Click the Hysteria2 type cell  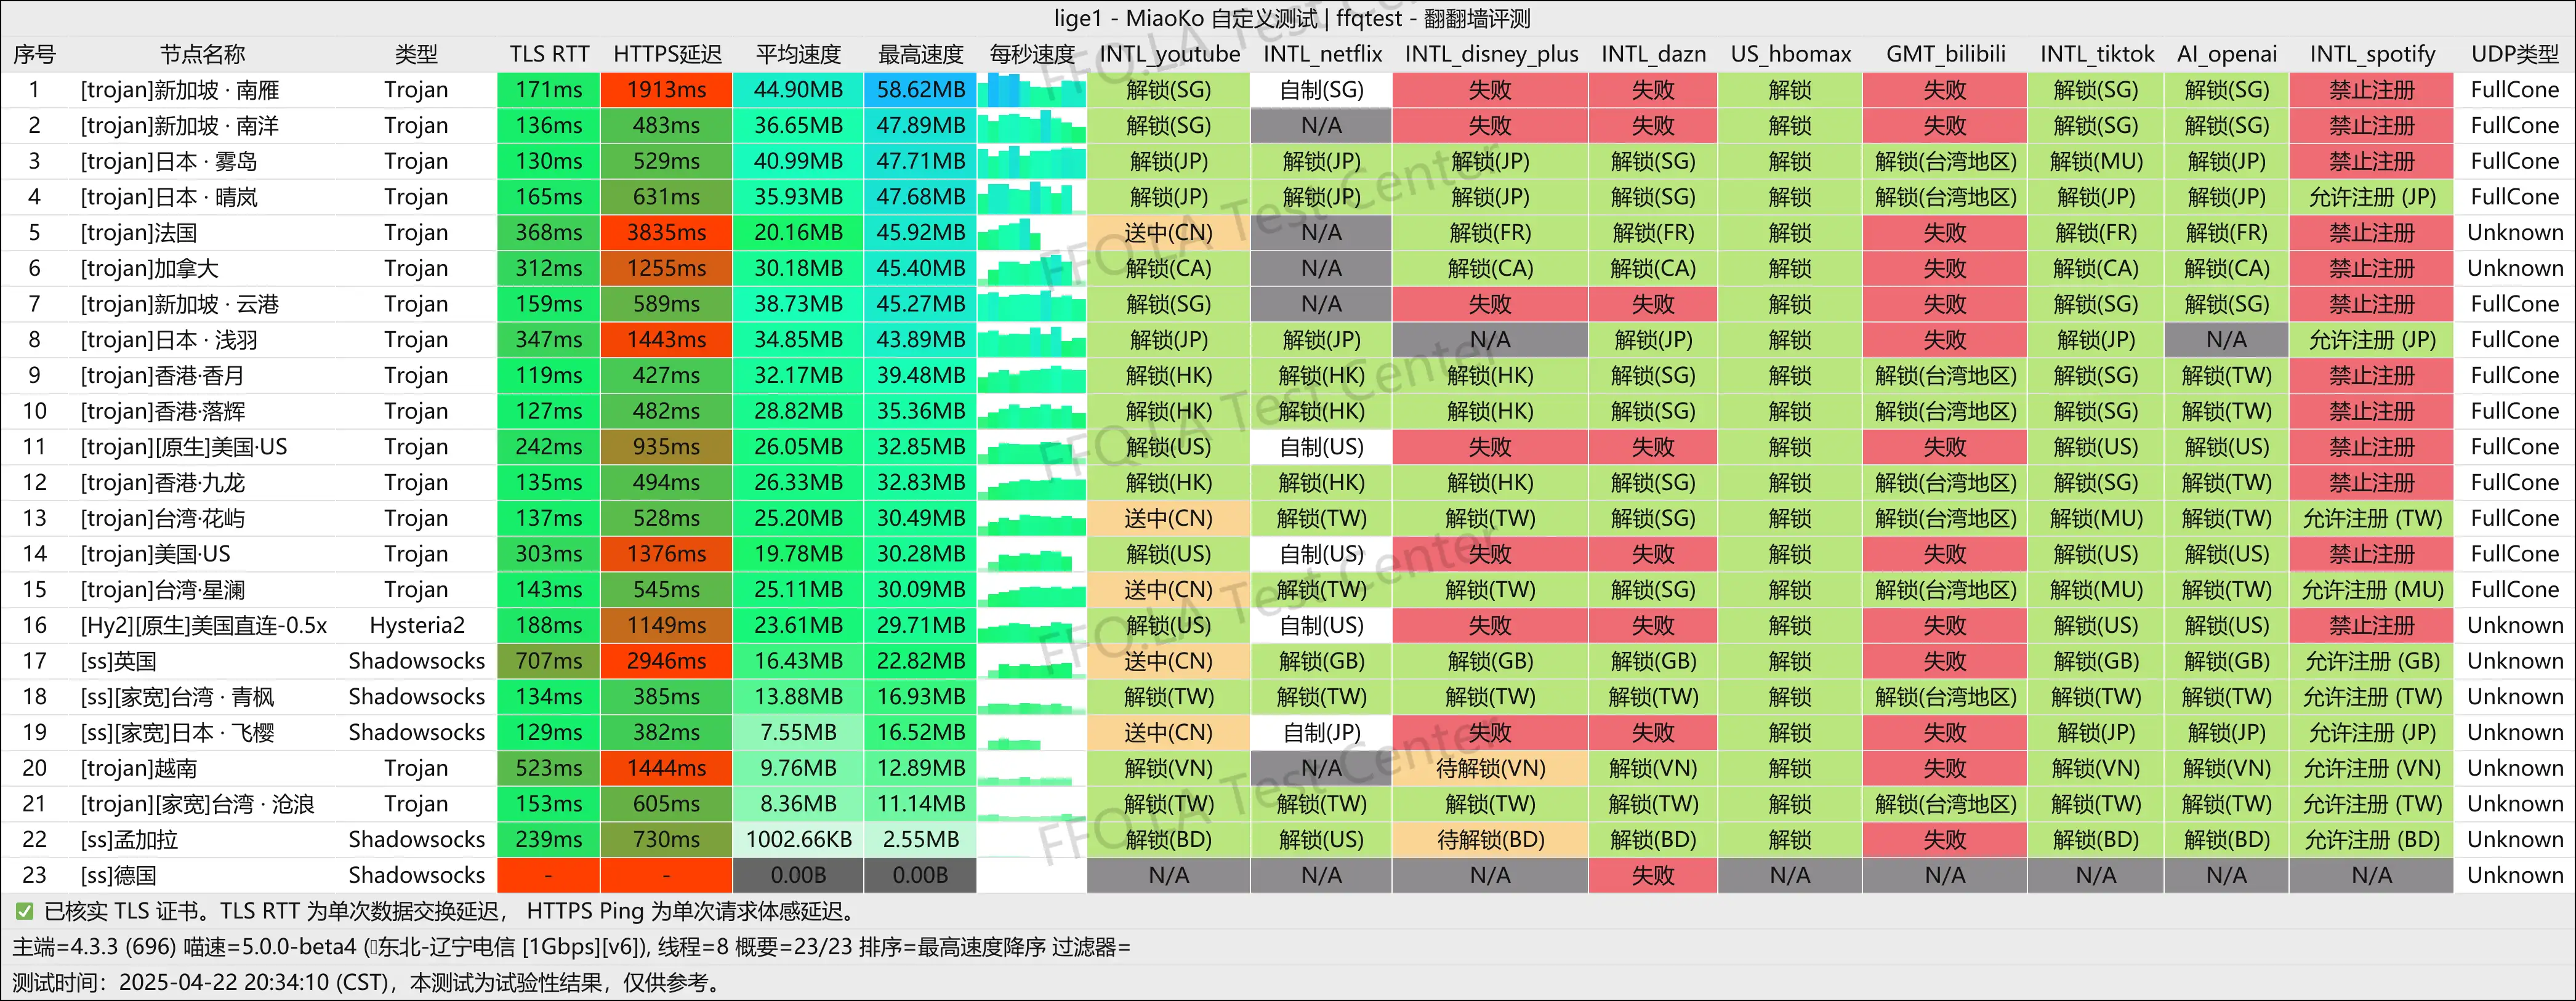(416, 626)
